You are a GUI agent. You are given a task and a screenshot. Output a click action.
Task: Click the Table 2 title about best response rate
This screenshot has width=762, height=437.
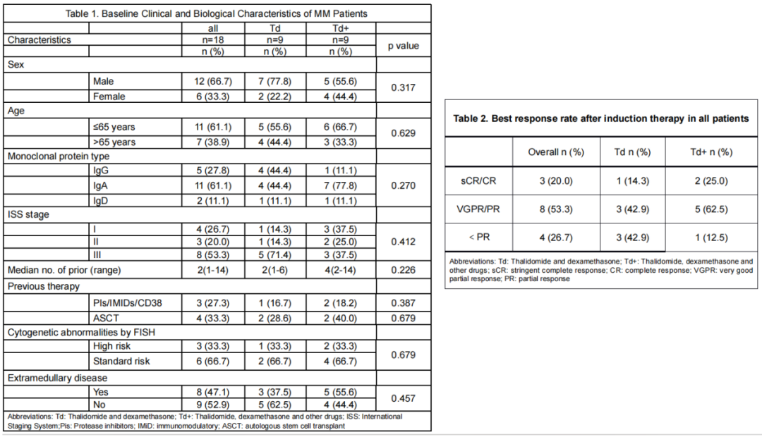click(x=601, y=118)
